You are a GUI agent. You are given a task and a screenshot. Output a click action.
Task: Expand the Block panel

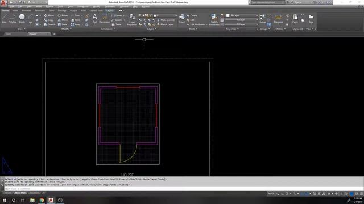[x=193, y=29]
